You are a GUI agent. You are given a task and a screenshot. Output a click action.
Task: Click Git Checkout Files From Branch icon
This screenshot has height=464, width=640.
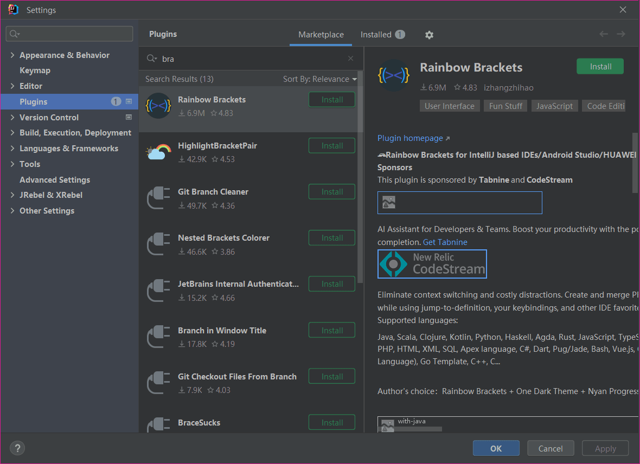pos(158,382)
